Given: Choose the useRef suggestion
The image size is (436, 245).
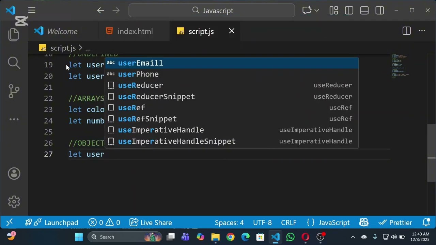Looking at the screenshot, I should tap(232, 108).
